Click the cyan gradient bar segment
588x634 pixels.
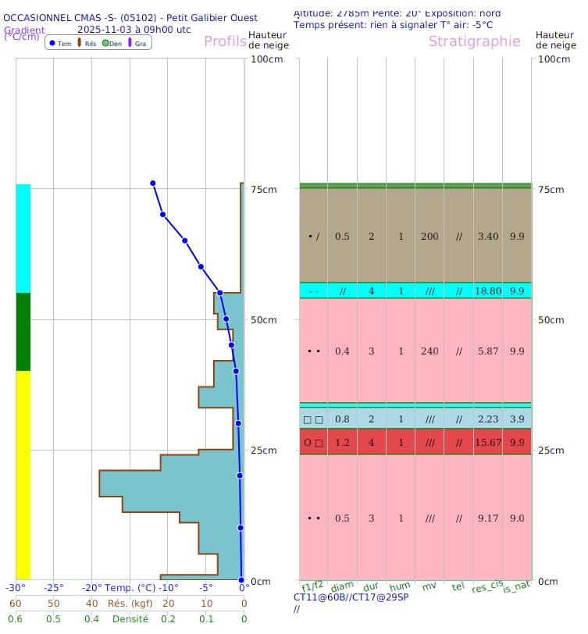pos(23,238)
